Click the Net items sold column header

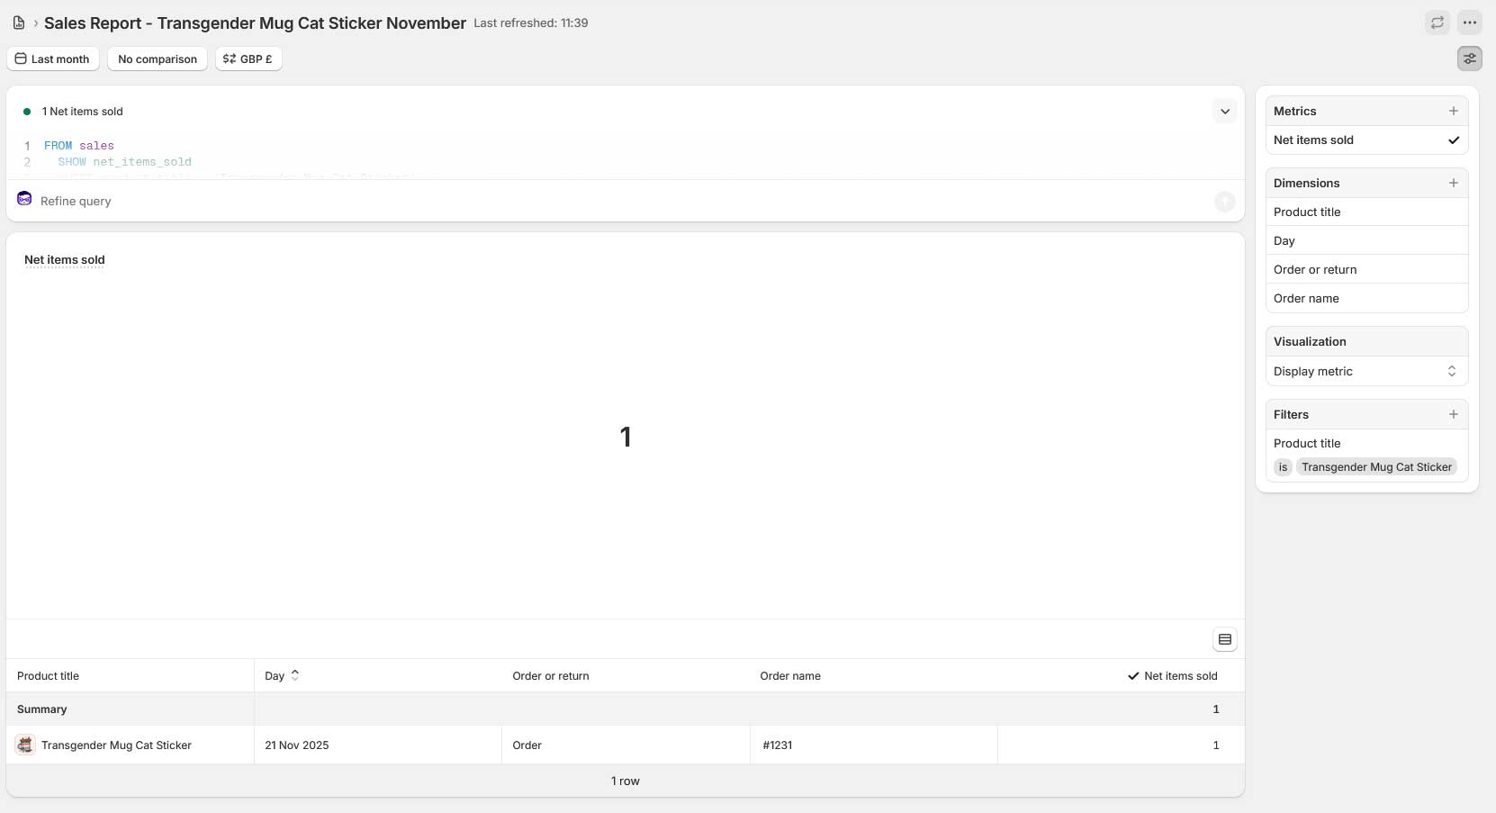tap(1180, 676)
